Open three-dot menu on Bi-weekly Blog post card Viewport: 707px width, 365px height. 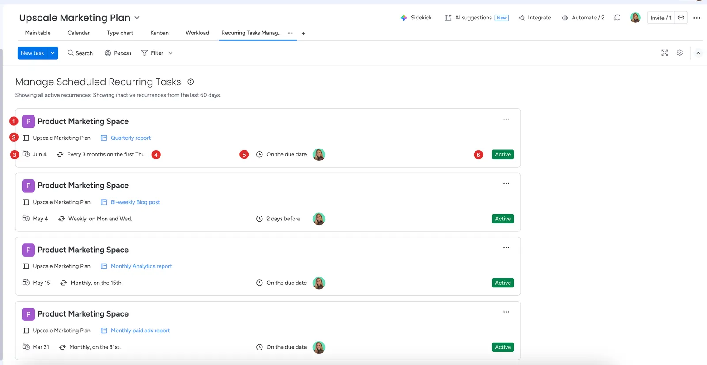point(506,183)
